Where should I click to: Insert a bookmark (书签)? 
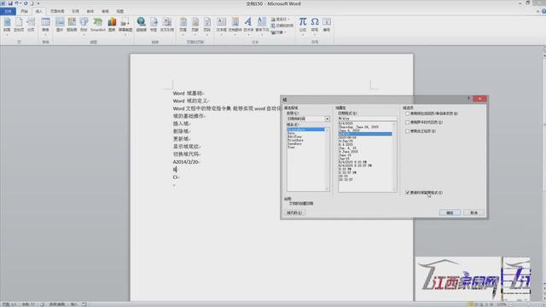[x=154, y=25]
